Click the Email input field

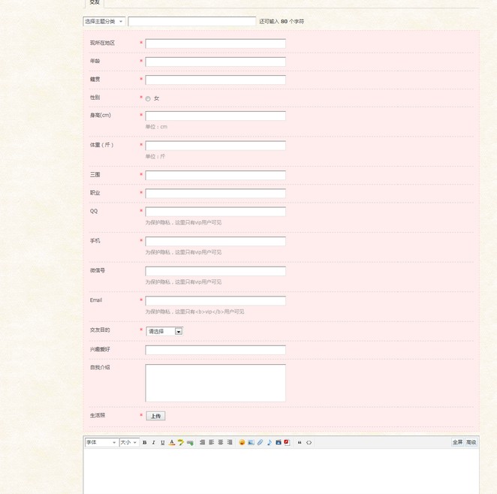coord(215,301)
